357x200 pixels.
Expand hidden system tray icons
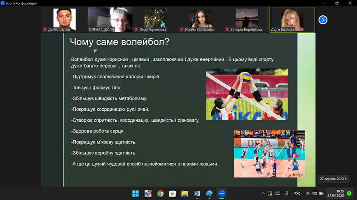tap(263, 193)
